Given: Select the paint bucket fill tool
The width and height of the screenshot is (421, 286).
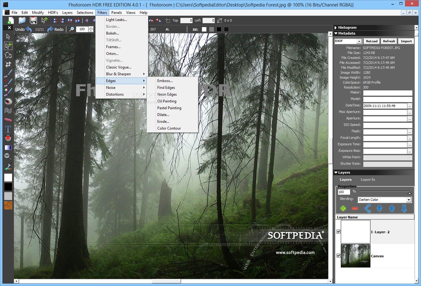Looking at the screenshot, I should [8, 138].
